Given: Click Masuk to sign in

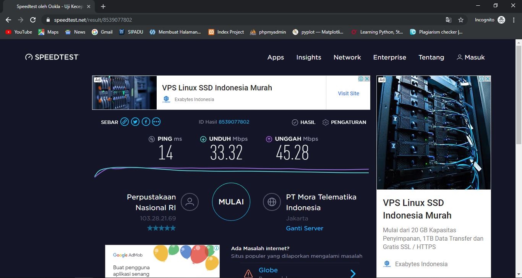Looking at the screenshot, I should pyautogui.click(x=471, y=57).
